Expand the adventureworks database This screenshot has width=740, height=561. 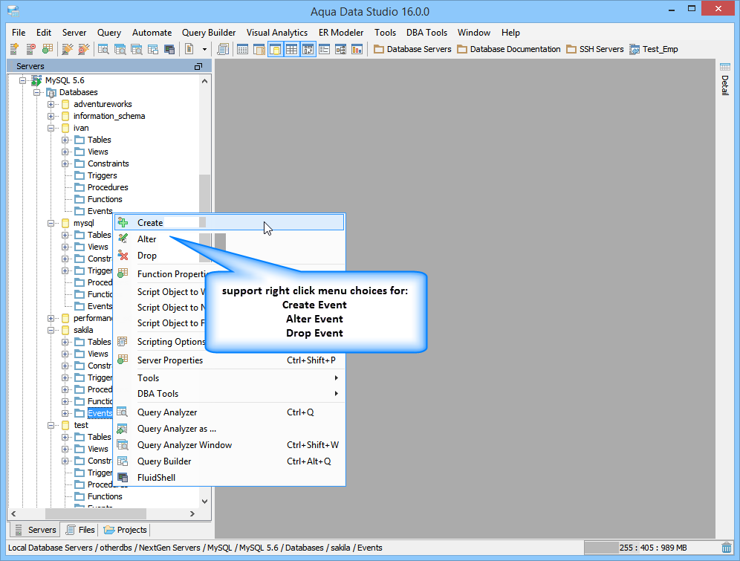51,104
